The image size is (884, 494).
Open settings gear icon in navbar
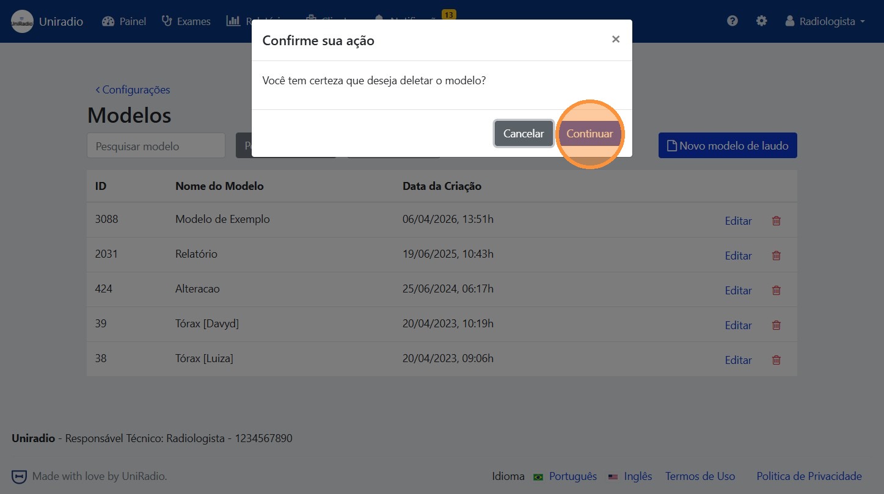pyautogui.click(x=761, y=21)
